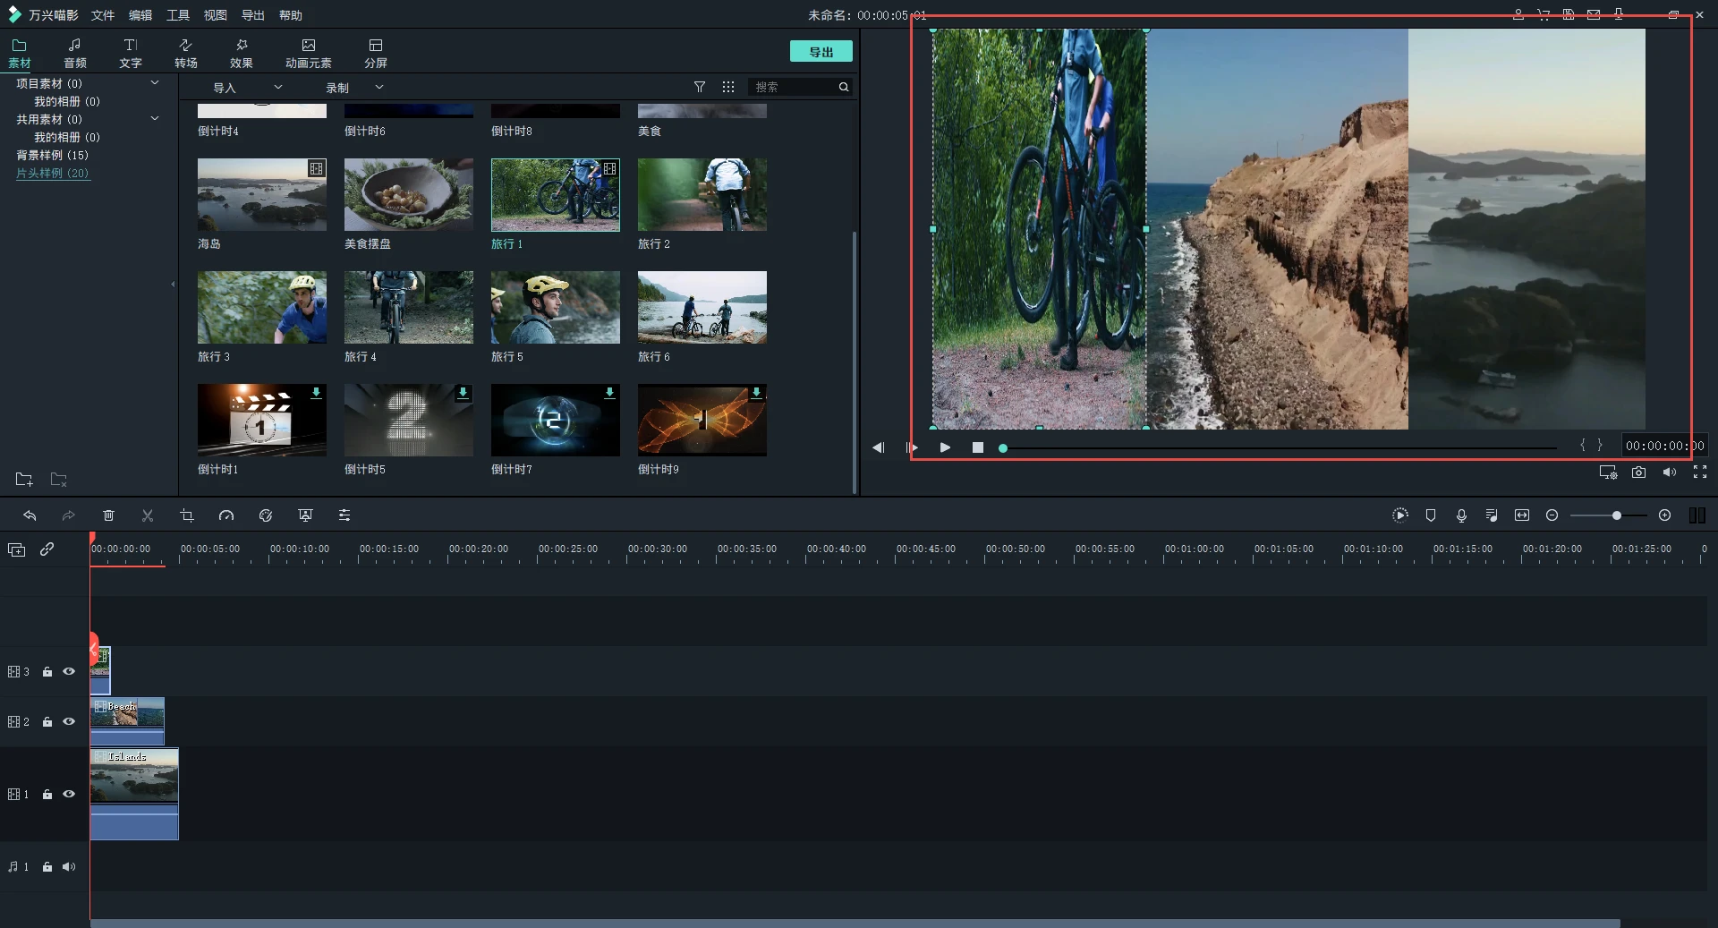
Task: Hide video track 3 with eye icon
Action: pyautogui.click(x=69, y=671)
